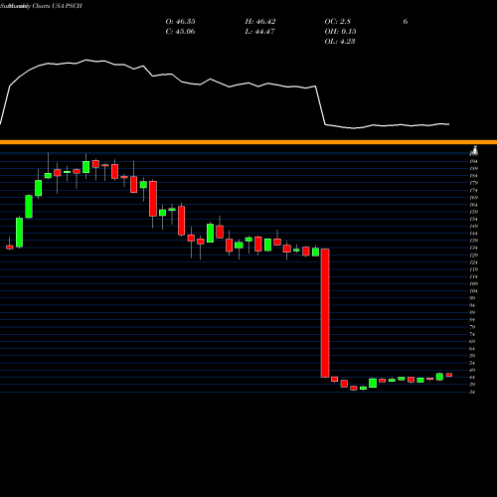Click the last red candle on the chart
Viewport: 497px width, 497px height.
449,375
